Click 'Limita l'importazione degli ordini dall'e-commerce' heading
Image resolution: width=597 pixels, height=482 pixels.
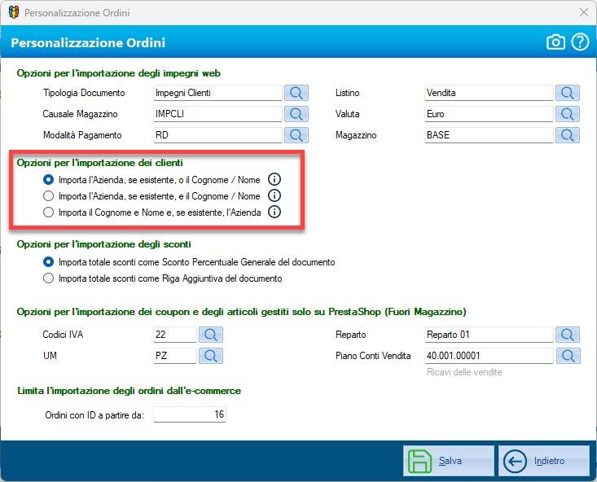(x=129, y=391)
